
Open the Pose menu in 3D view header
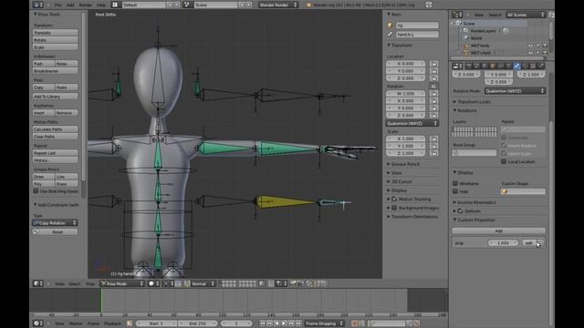point(90,283)
